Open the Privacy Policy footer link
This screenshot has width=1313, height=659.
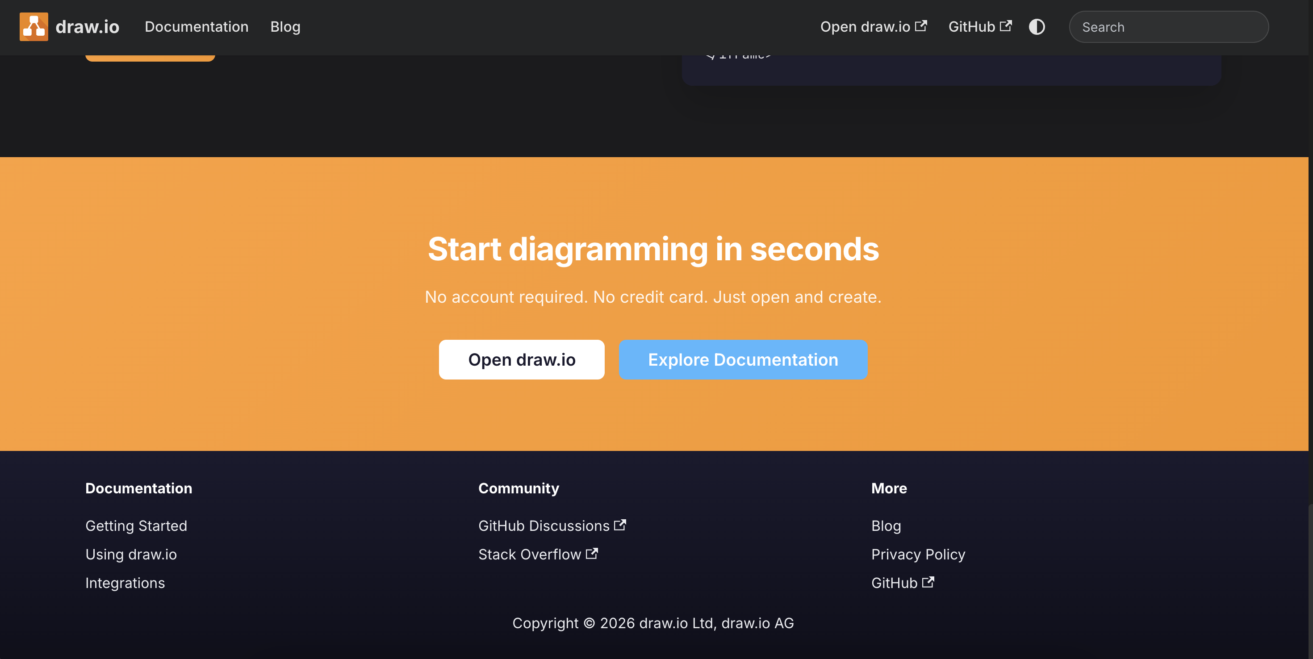pyautogui.click(x=918, y=554)
